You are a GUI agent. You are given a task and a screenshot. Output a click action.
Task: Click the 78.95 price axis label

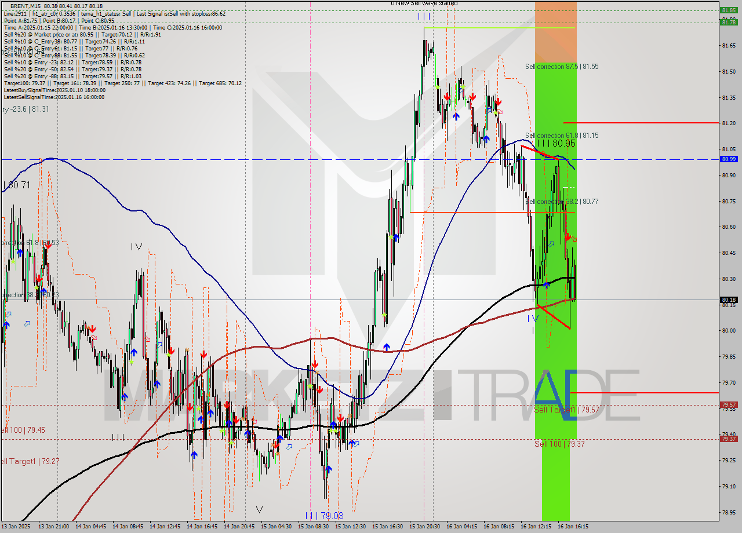[728, 512]
